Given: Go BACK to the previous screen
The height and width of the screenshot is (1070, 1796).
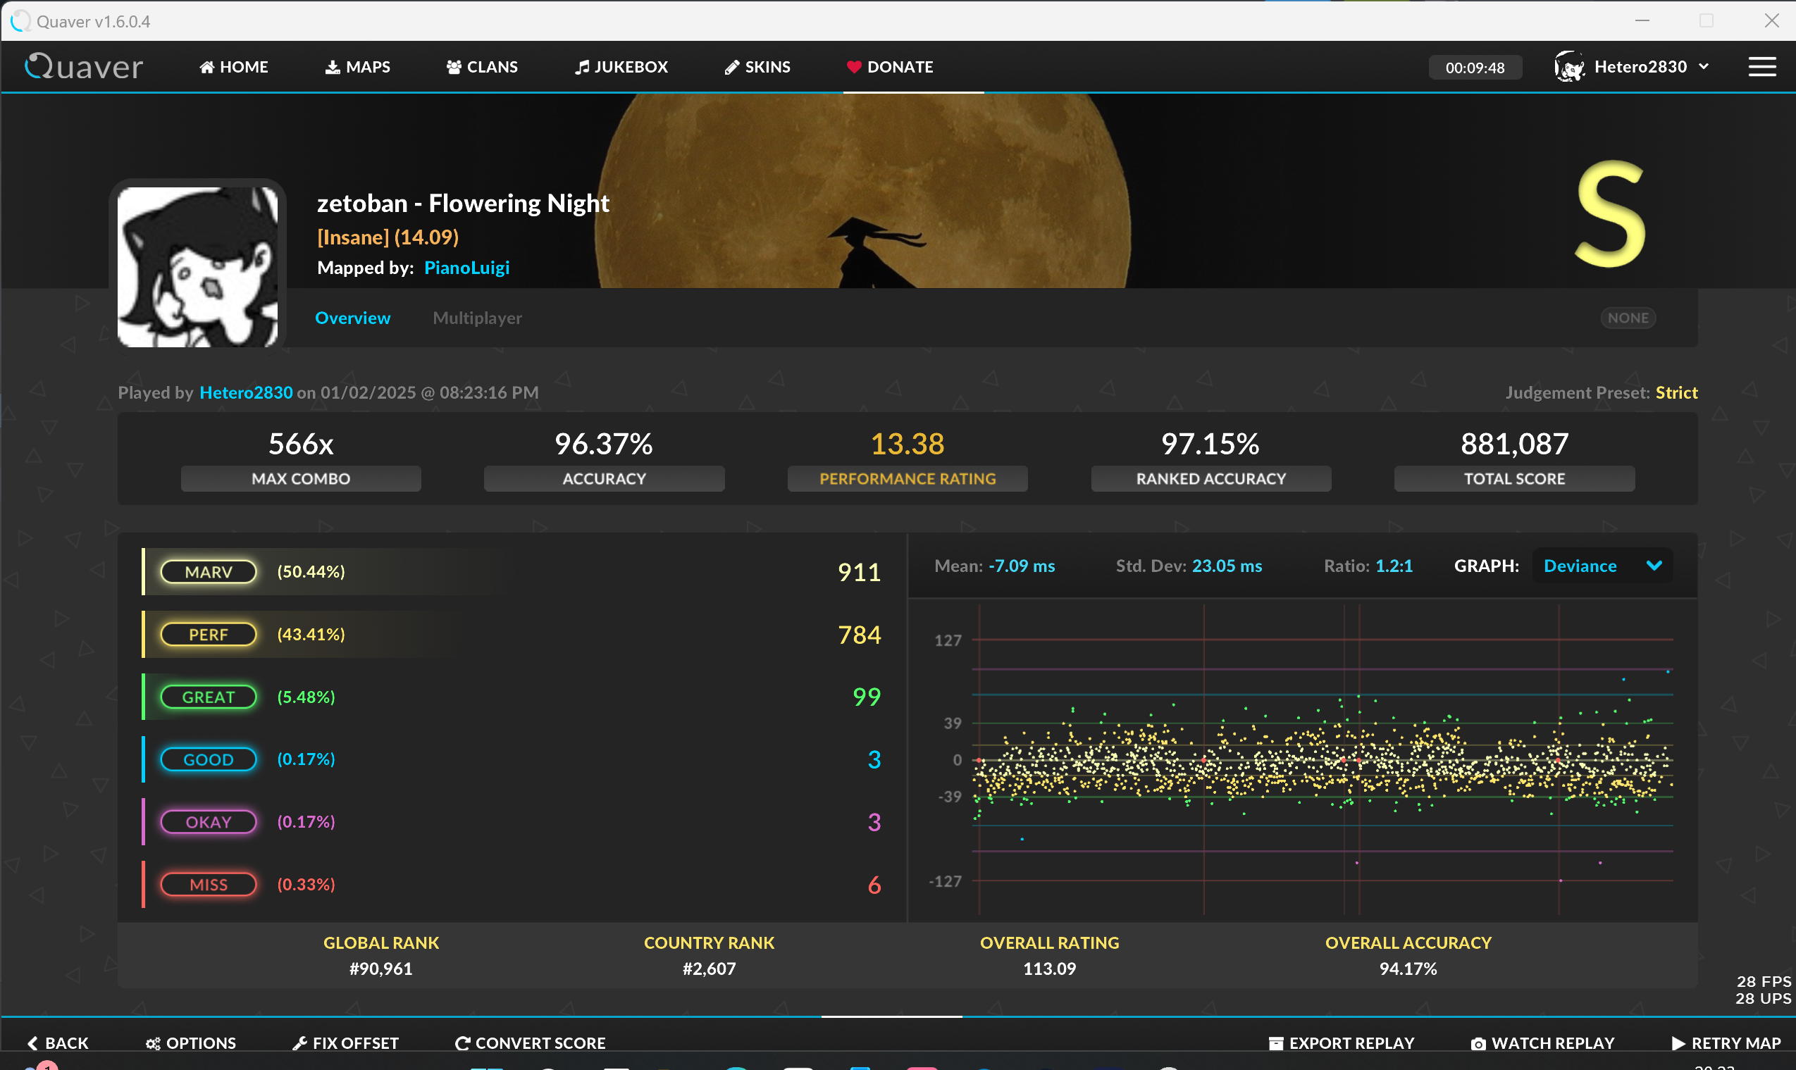Looking at the screenshot, I should click(58, 1043).
